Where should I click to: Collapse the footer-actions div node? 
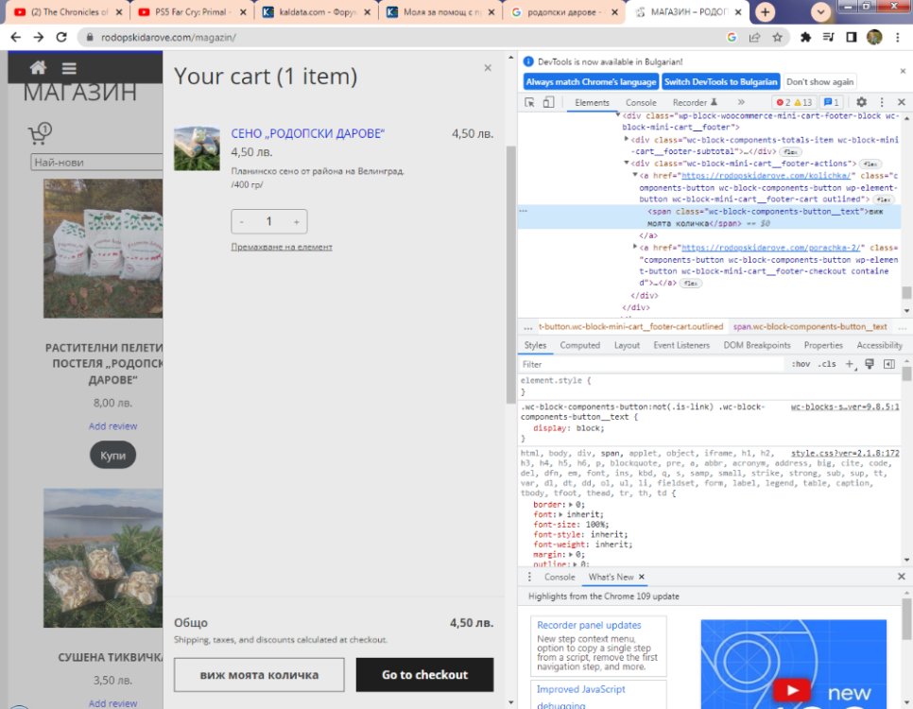[627, 164]
